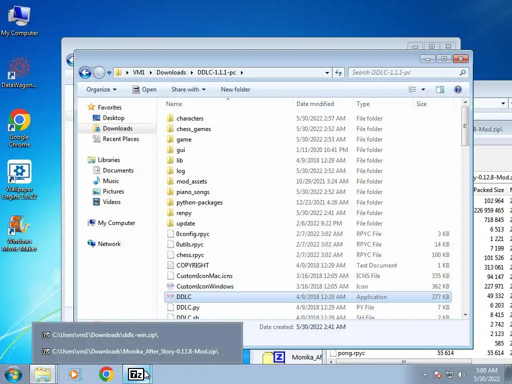
Task: Select the piano_songs folder
Action: click(193, 192)
